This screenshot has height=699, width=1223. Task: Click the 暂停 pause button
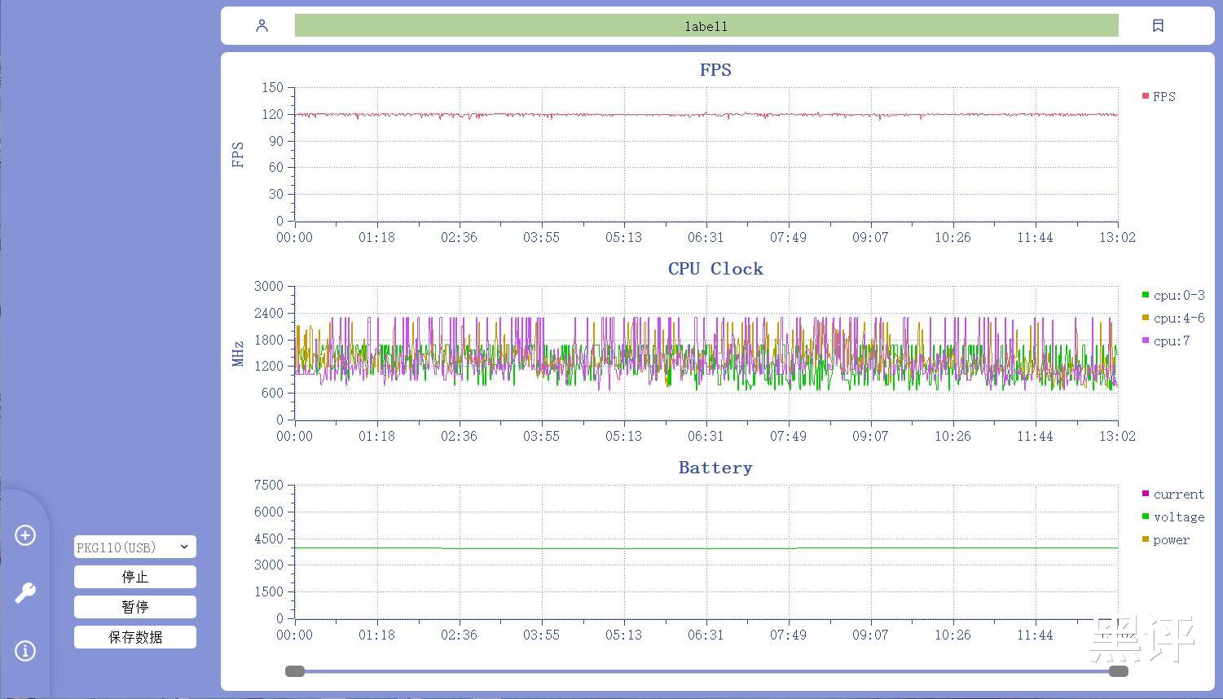click(x=135, y=607)
